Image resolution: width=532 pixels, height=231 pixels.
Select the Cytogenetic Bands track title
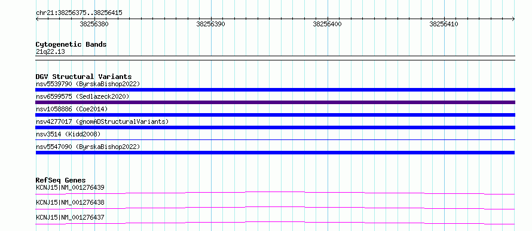71,44
